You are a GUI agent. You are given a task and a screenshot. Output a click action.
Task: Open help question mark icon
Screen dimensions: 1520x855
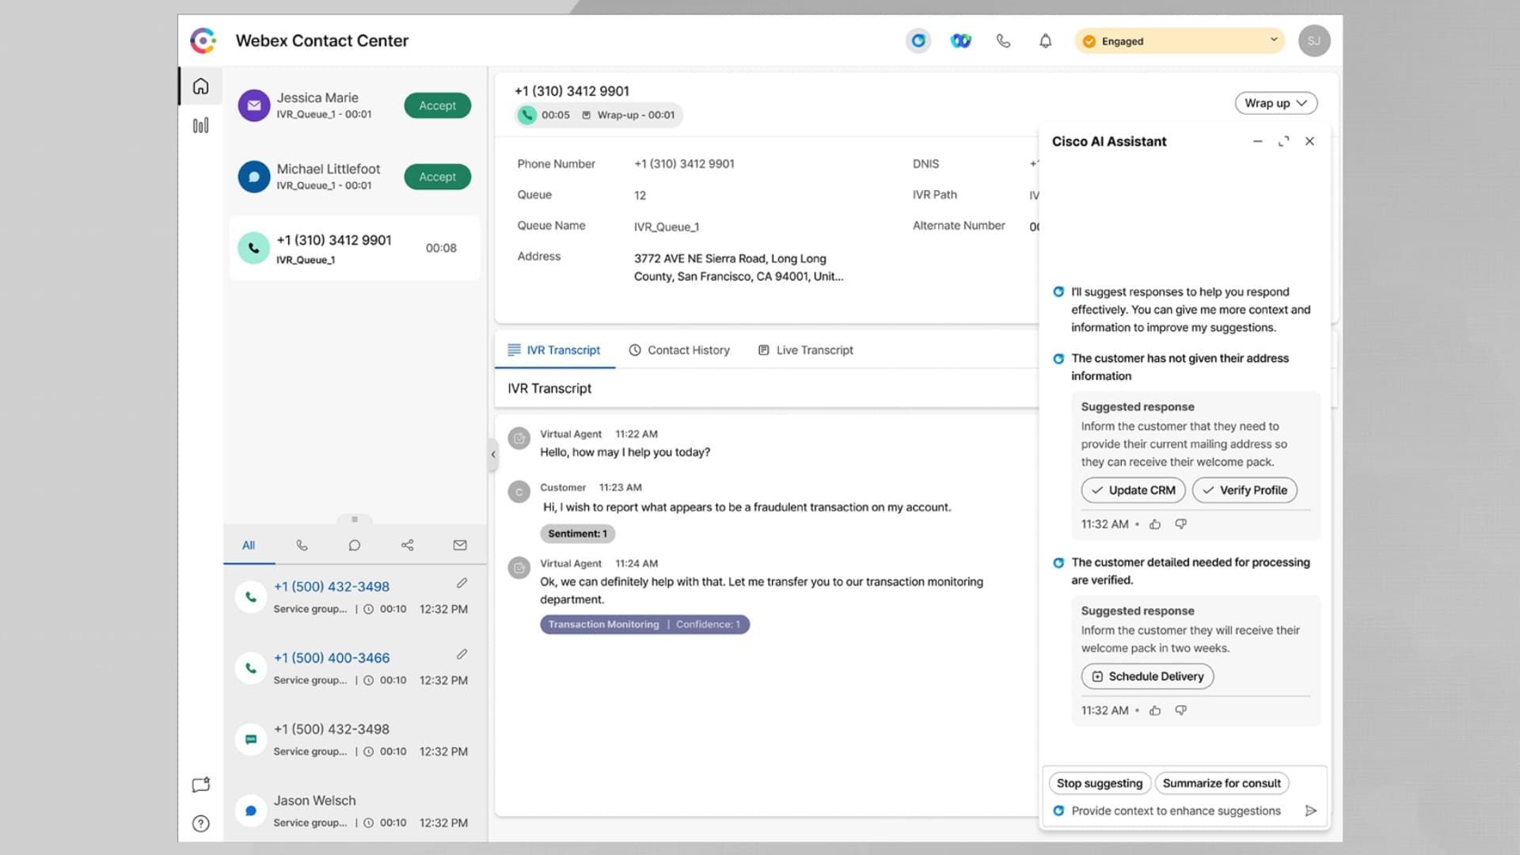pos(200,823)
